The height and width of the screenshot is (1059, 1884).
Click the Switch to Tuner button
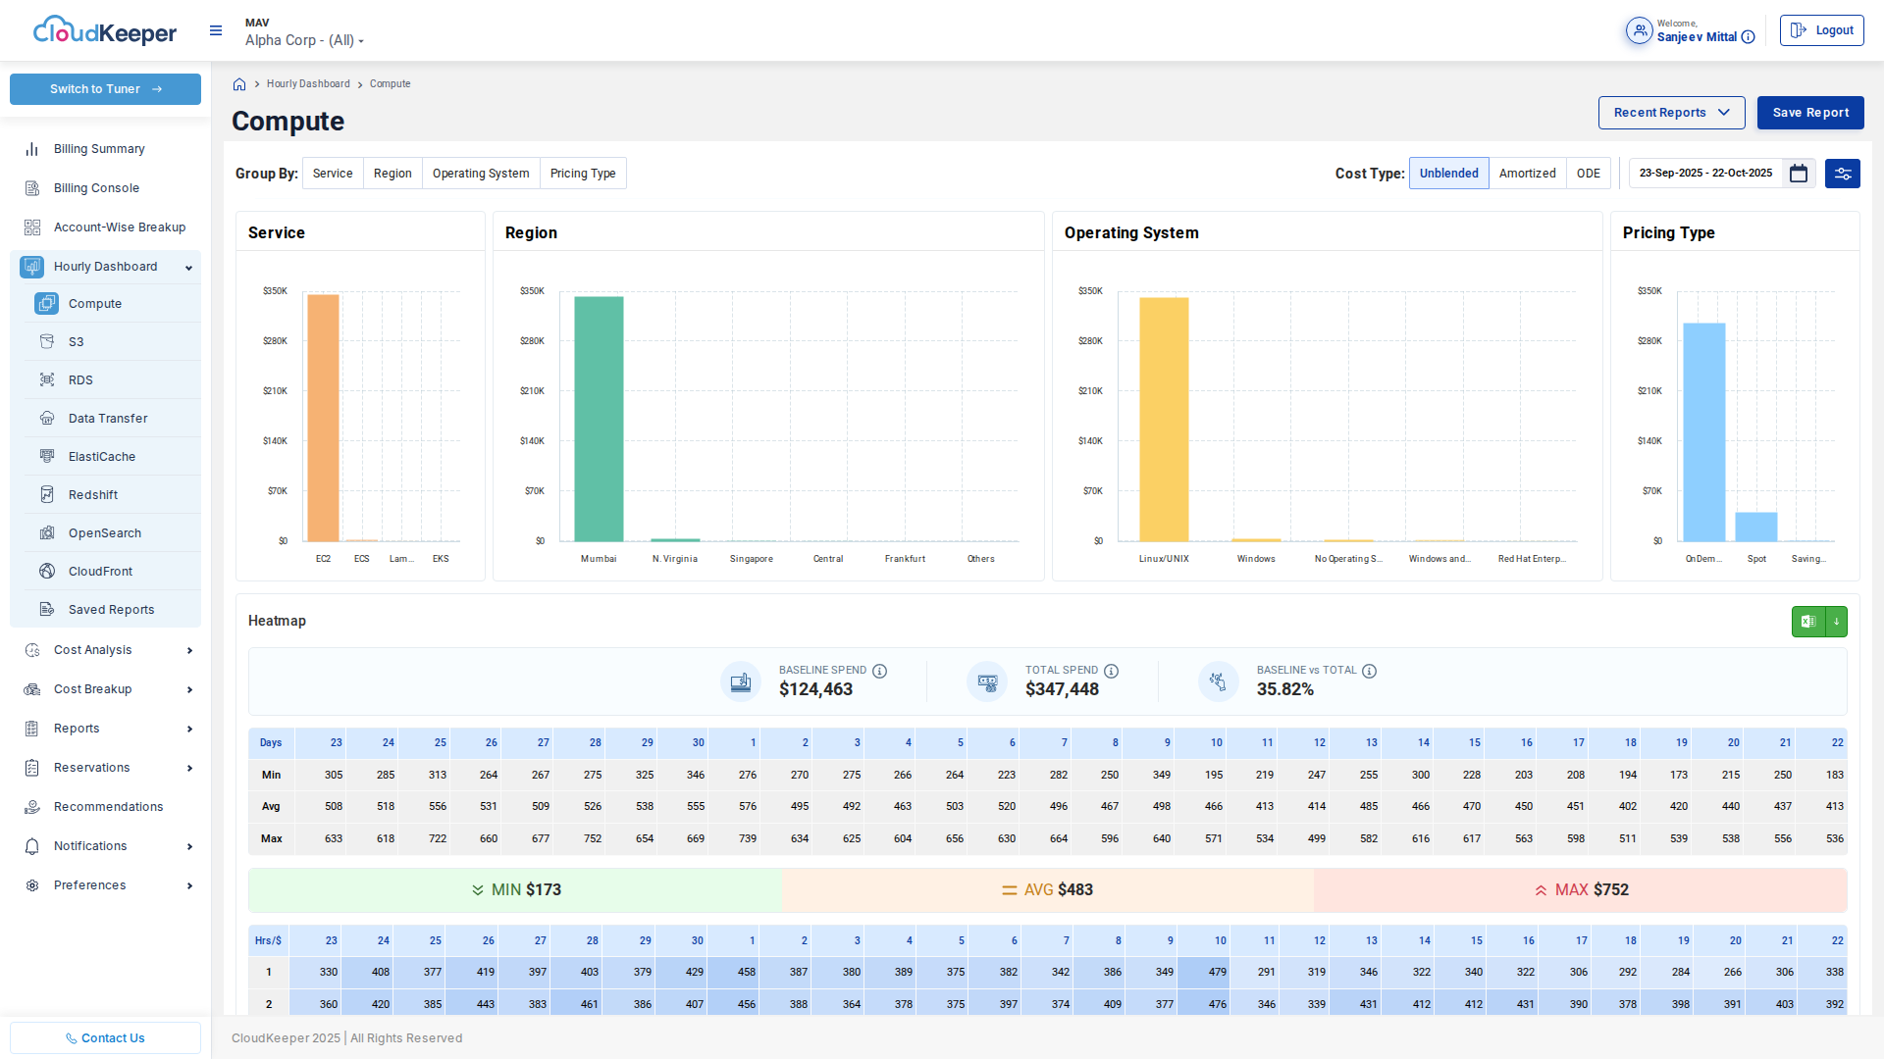105,89
